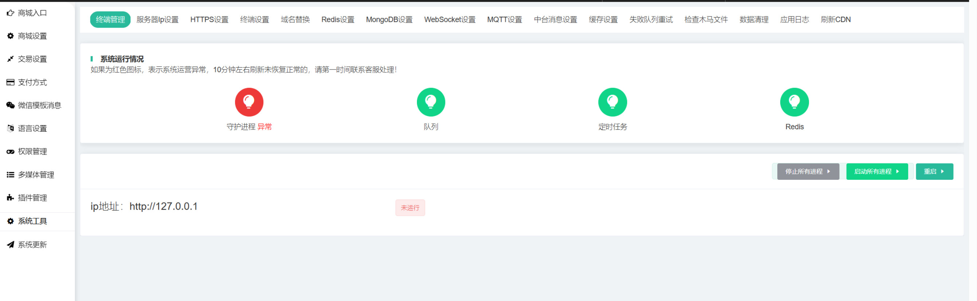Click the 未运行 status badge

[410, 208]
